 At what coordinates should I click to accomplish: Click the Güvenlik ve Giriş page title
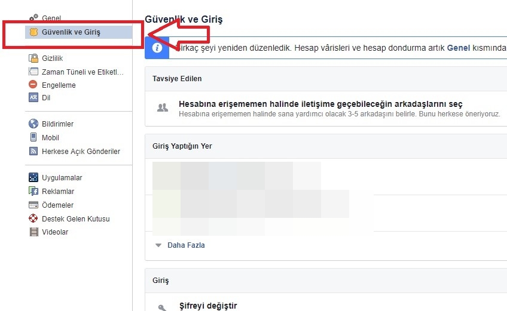point(184,19)
